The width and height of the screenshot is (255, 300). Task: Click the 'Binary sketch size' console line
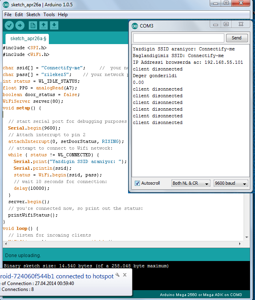point(86,266)
